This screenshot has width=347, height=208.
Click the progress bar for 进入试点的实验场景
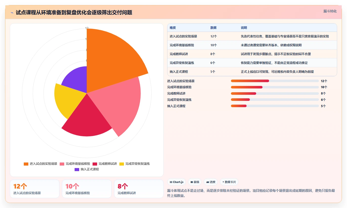point(275,81)
